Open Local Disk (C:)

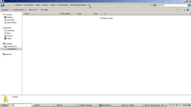coord(12,46)
